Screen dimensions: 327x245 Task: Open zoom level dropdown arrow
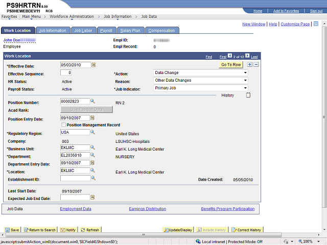318,241
